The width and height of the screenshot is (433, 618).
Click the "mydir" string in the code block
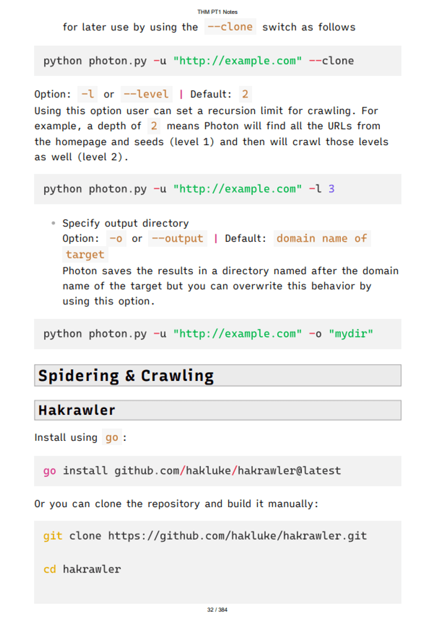pos(351,334)
